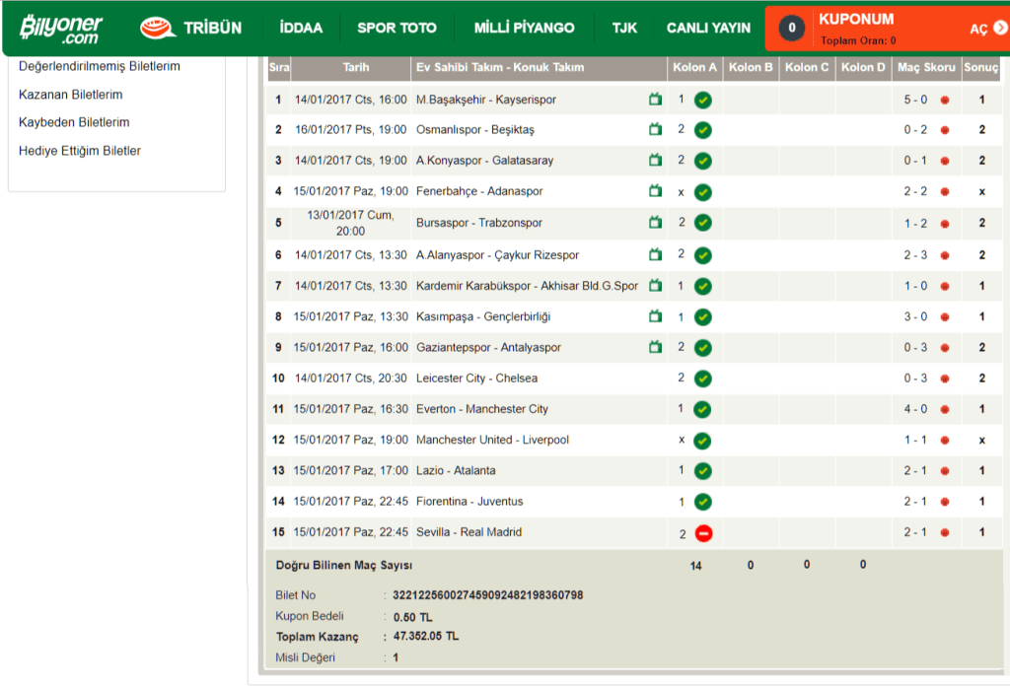This screenshot has width=1010, height=688.
Task: Click the KUPONUM title
Action: point(856,20)
